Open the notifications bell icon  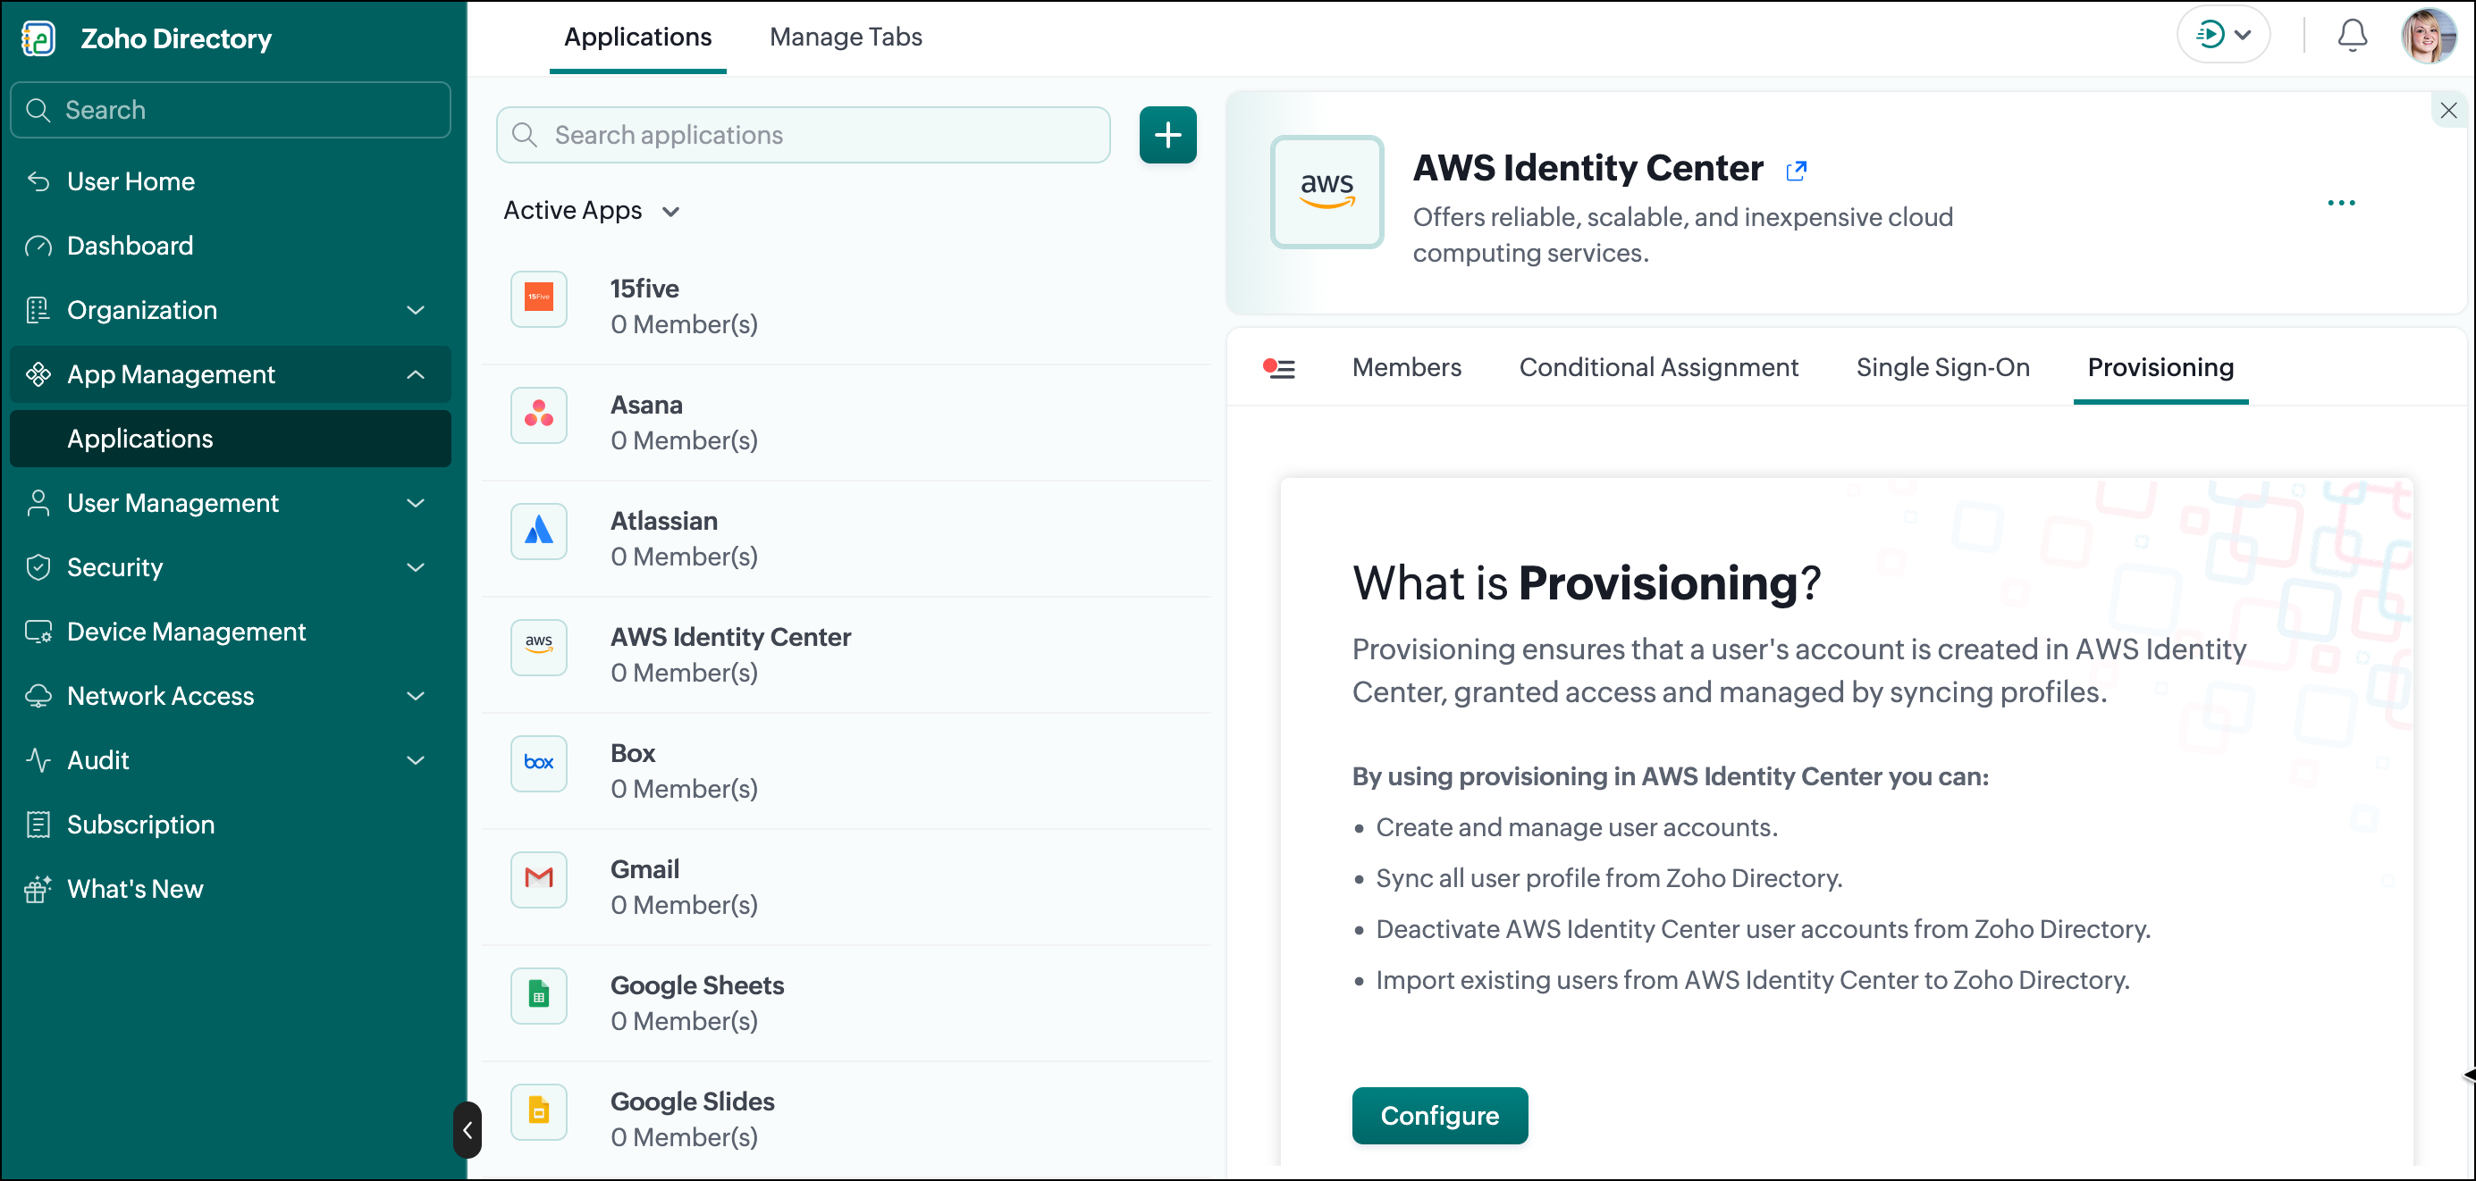point(2351,36)
